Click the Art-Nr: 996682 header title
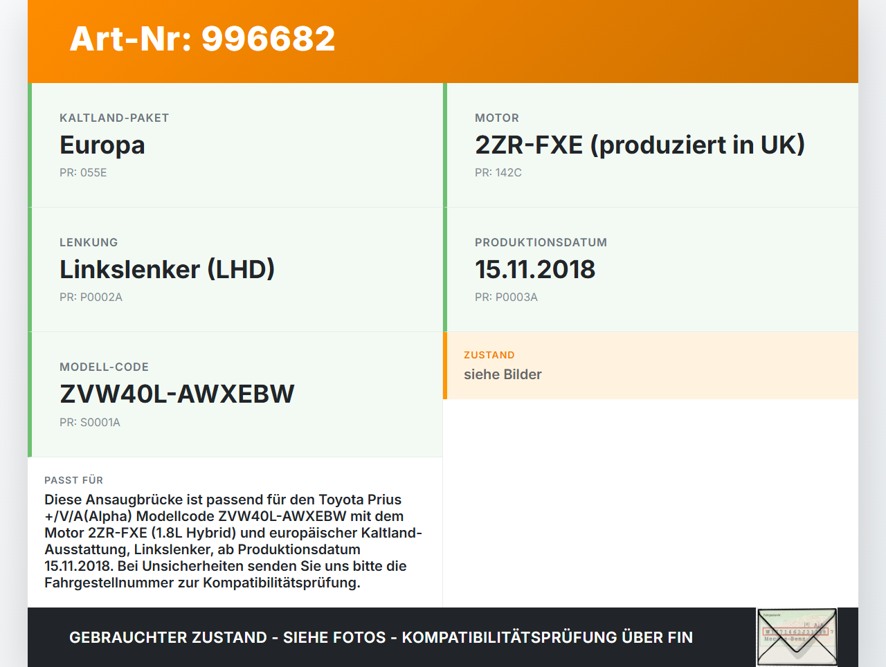Image resolution: width=886 pixels, height=667 pixels. tap(202, 39)
